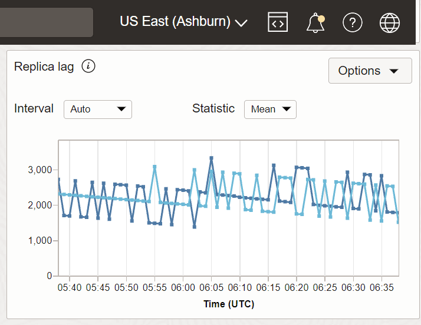The height and width of the screenshot is (325, 421).
Task: Click the light blue peak near 05:55
Action: pos(154,167)
